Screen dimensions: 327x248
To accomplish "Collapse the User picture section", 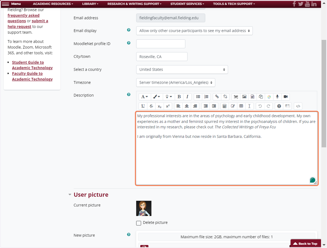I will pyautogui.click(x=70, y=195).
